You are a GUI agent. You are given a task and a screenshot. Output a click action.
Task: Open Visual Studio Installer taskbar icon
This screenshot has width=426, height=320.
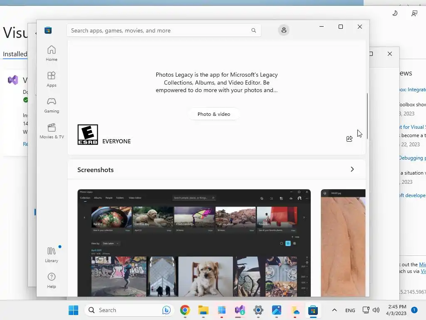tap(240, 310)
